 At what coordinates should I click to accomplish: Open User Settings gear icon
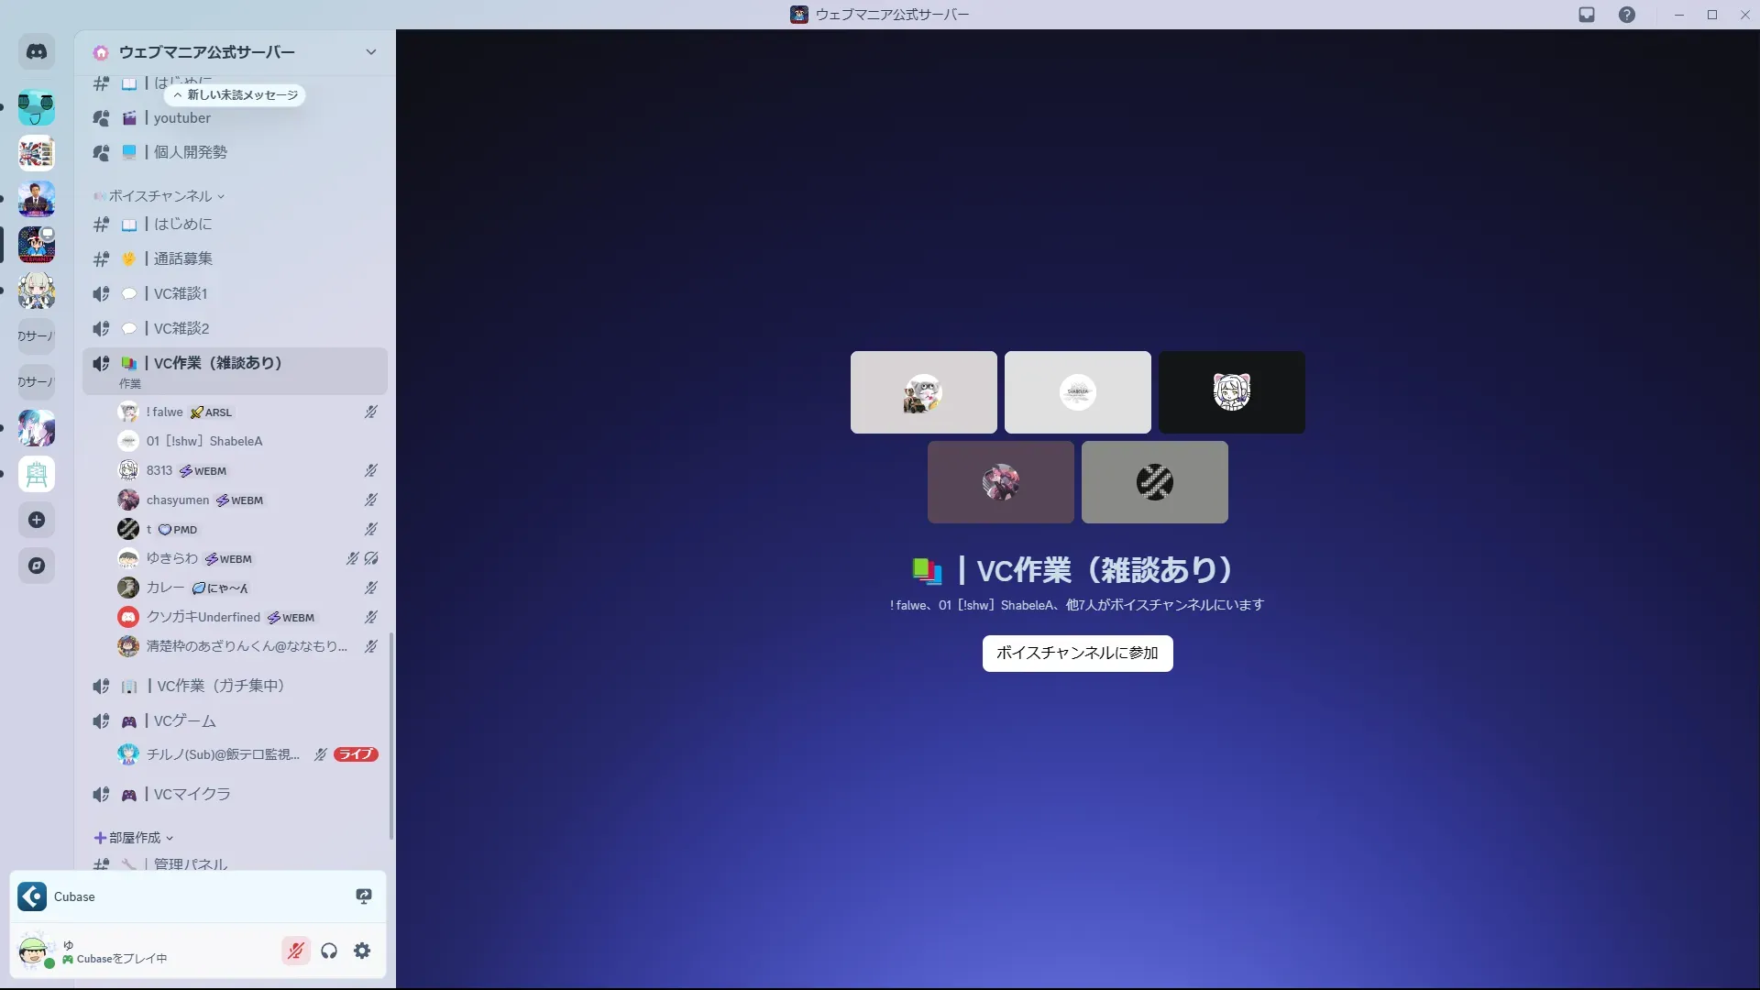click(x=362, y=951)
